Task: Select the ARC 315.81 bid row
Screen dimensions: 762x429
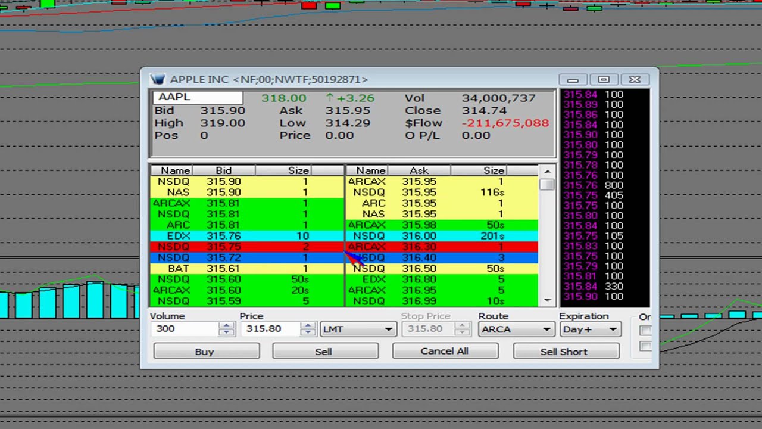Action: pos(247,225)
